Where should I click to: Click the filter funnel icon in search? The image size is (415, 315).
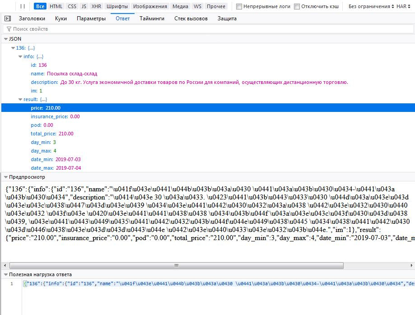pos(9,29)
